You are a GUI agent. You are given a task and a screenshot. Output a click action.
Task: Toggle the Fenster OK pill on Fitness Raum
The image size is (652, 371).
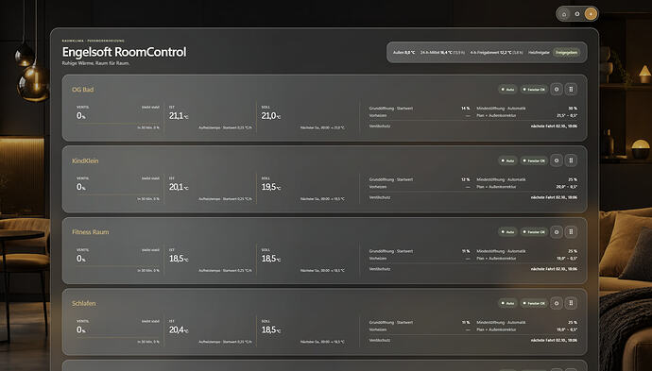(x=534, y=232)
